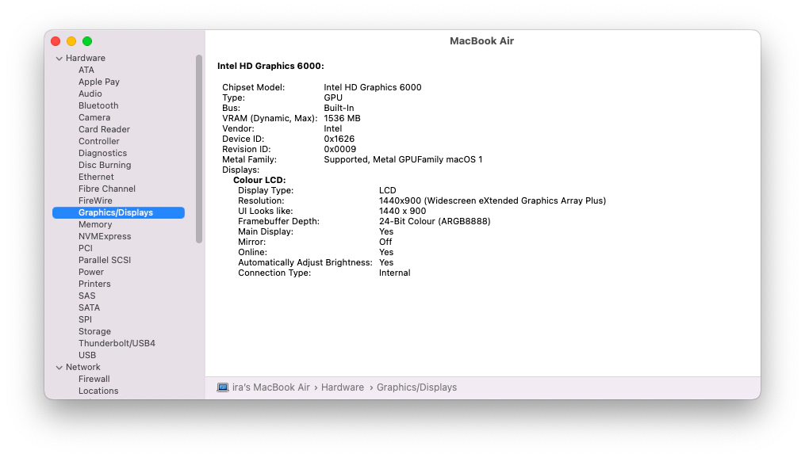Viewport: 805px width, 458px height.
Task: Close the window with red button
Action: point(56,41)
